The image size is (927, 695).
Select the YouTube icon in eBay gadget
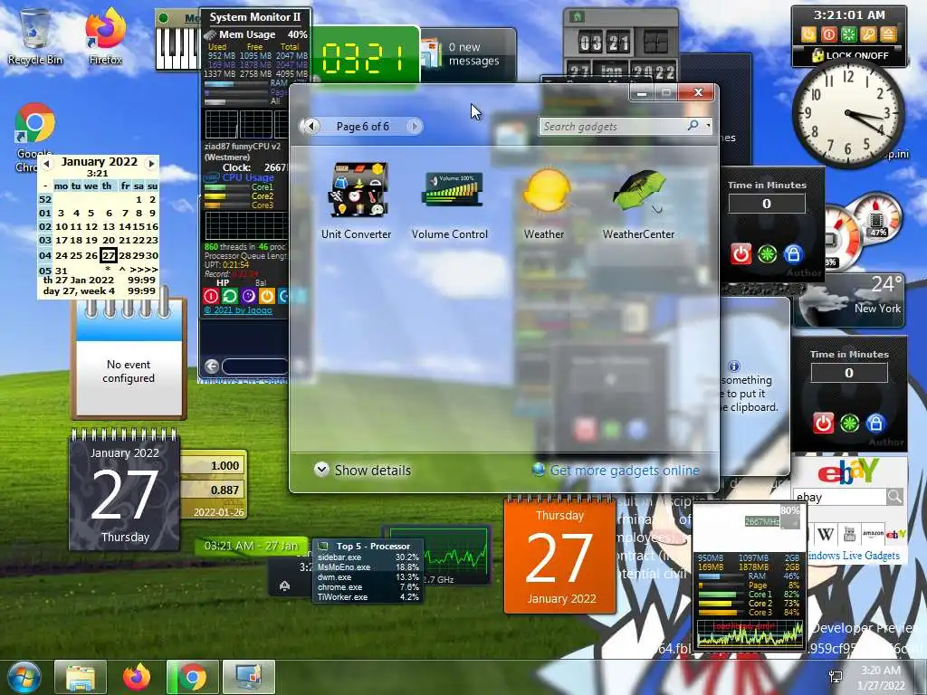point(849,534)
